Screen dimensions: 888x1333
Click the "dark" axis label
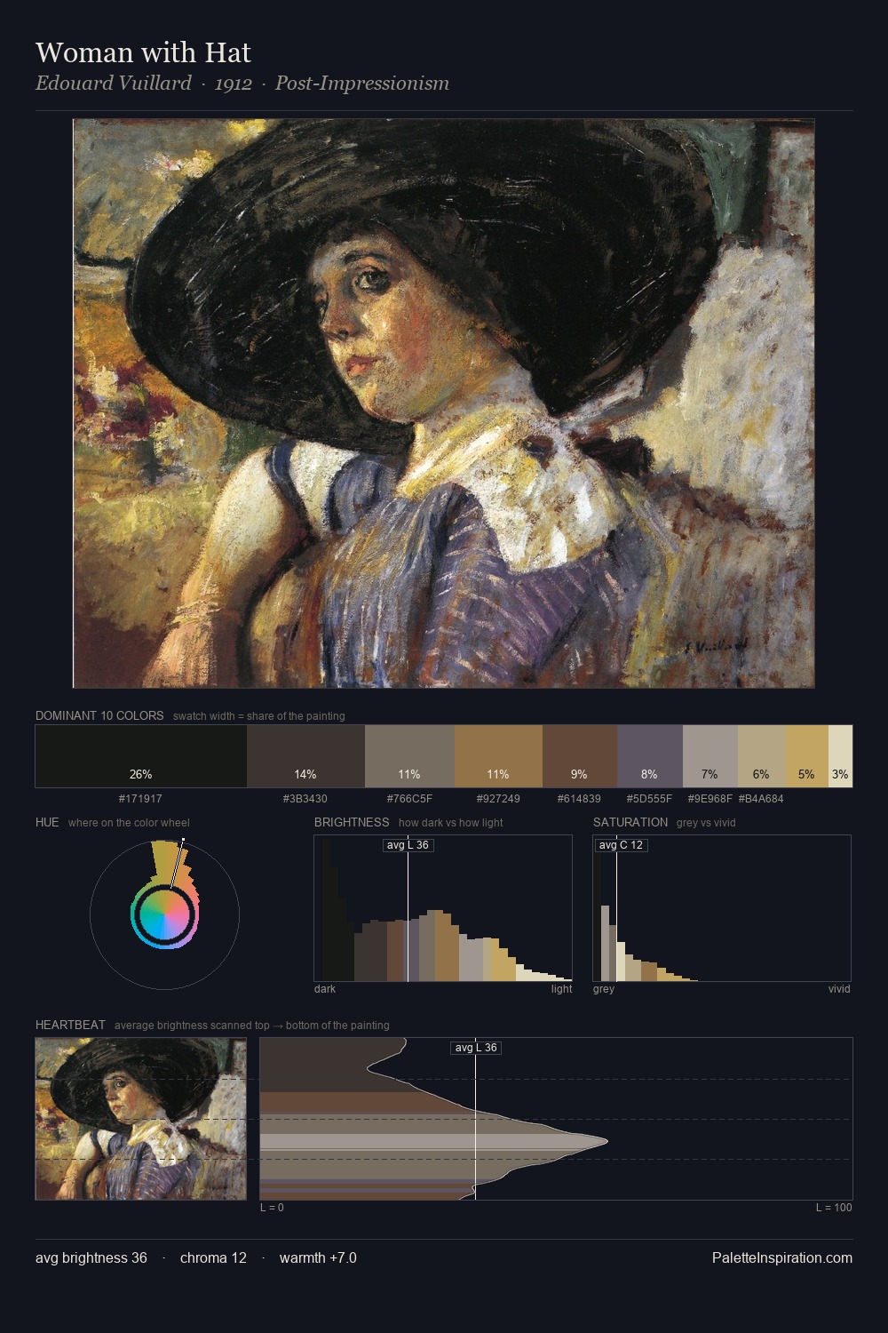coord(325,989)
